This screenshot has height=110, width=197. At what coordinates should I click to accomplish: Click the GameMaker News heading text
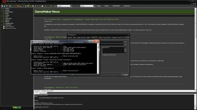tap(47, 12)
